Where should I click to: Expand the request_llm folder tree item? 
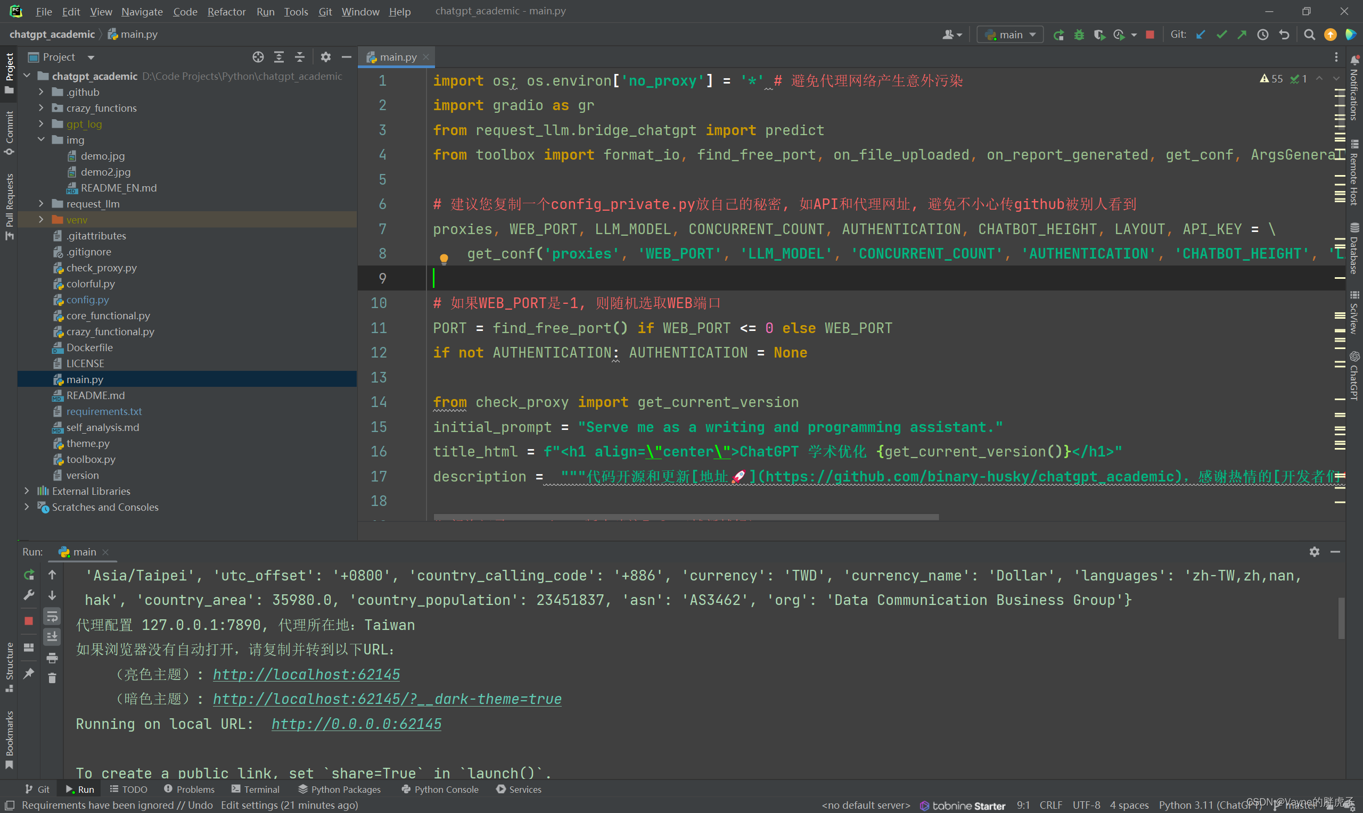pyautogui.click(x=38, y=203)
